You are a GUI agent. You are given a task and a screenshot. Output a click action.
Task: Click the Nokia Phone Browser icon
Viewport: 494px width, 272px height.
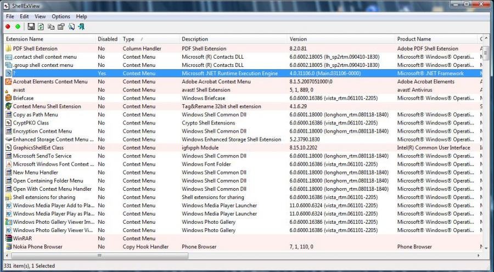tap(9, 247)
